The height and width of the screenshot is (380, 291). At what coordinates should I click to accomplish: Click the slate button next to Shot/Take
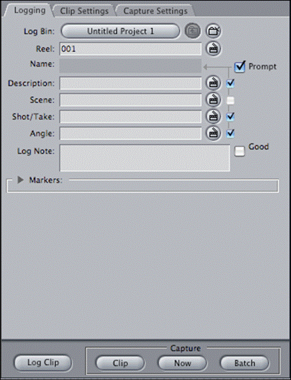click(214, 117)
